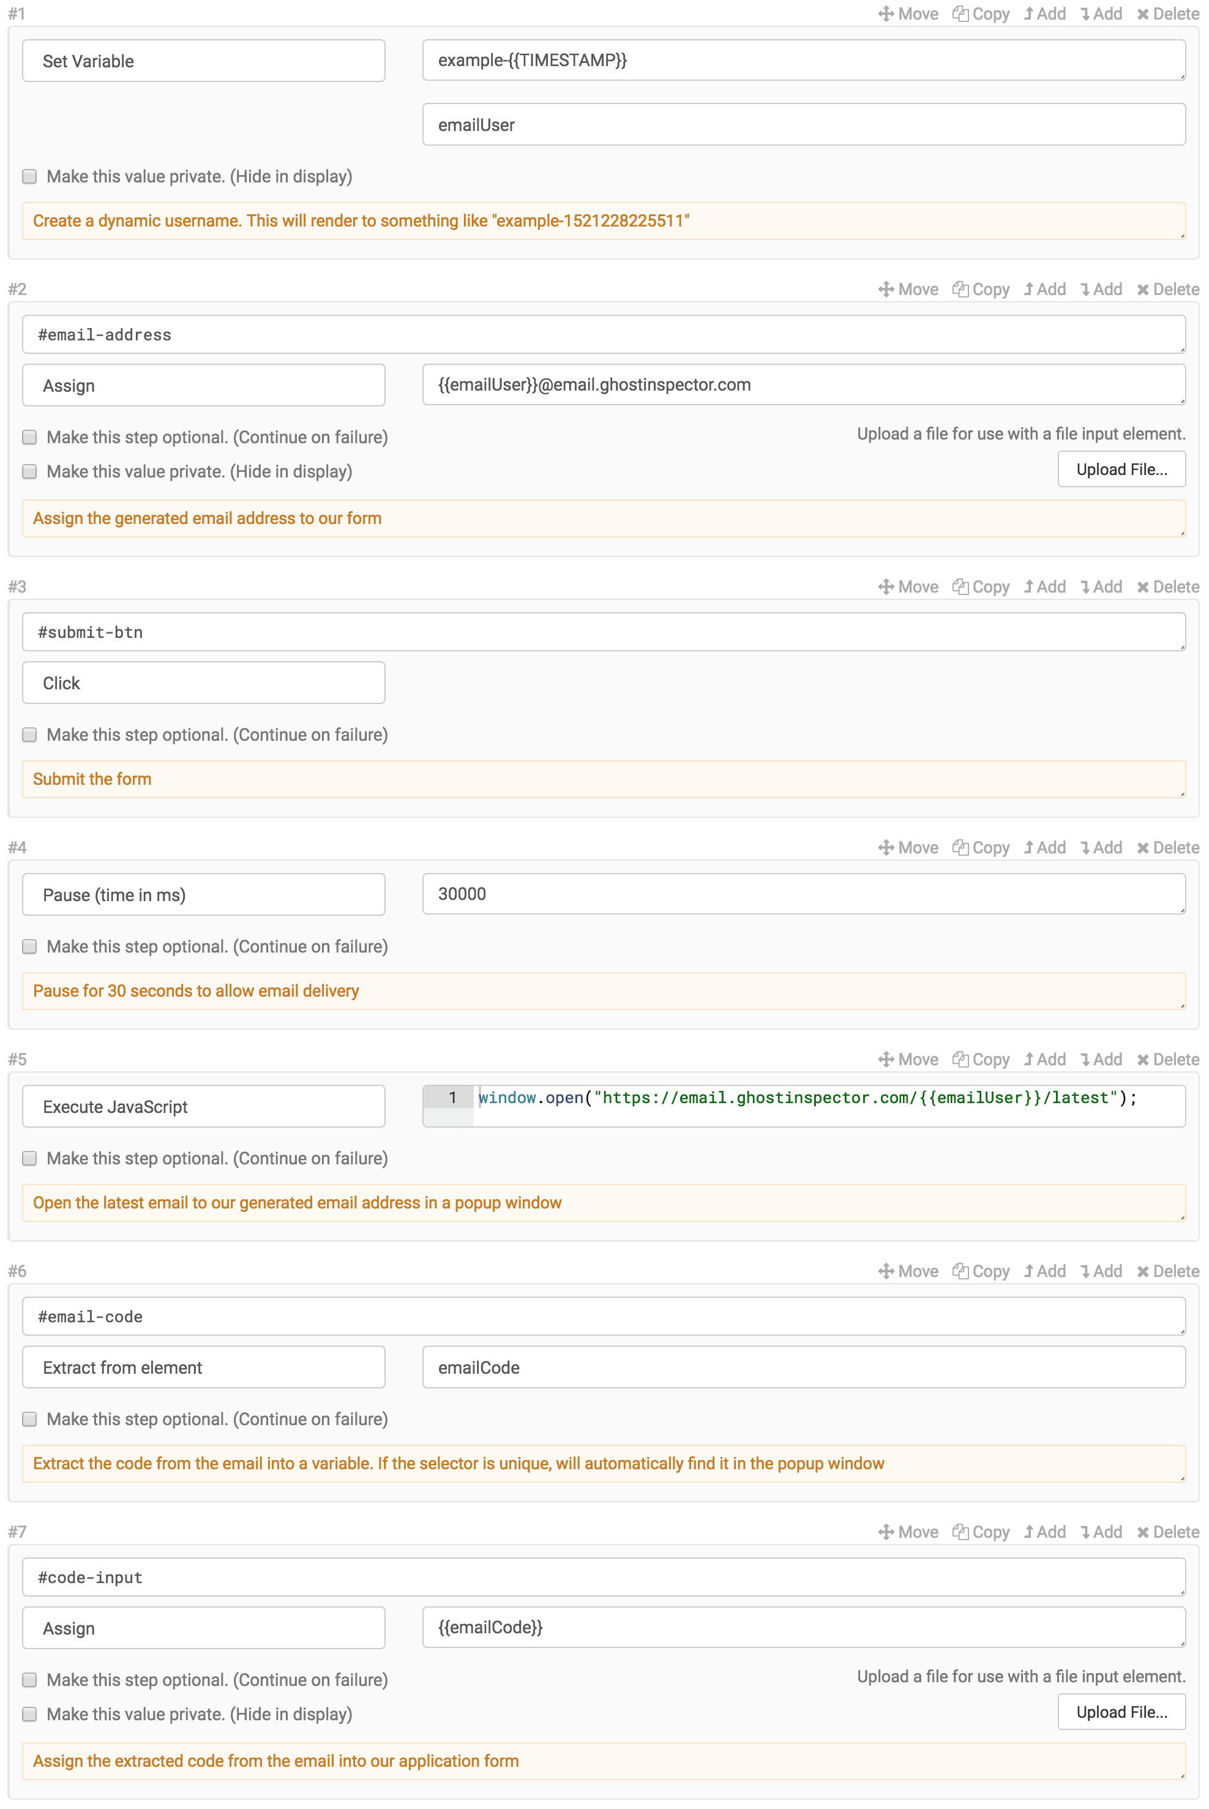Image resolution: width=1209 pixels, height=1809 pixels.
Task: Check 'Make this step optional' on step #3
Action: click(x=29, y=735)
